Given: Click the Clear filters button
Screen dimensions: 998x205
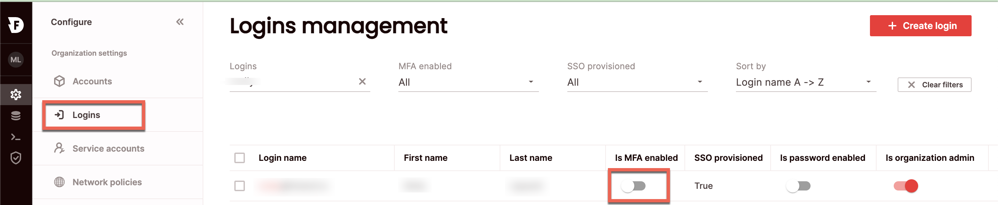Looking at the screenshot, I should (x=934, y=85).
